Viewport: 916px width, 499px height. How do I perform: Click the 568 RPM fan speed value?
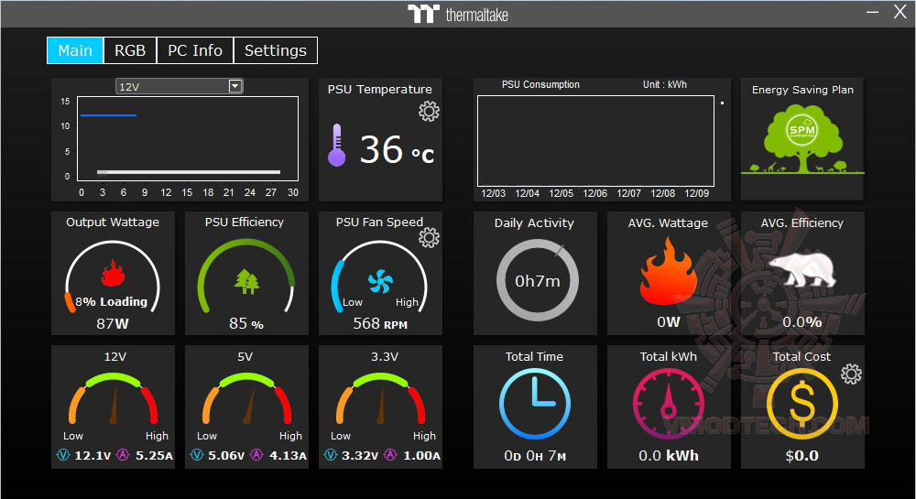click(x=380, y=323)
